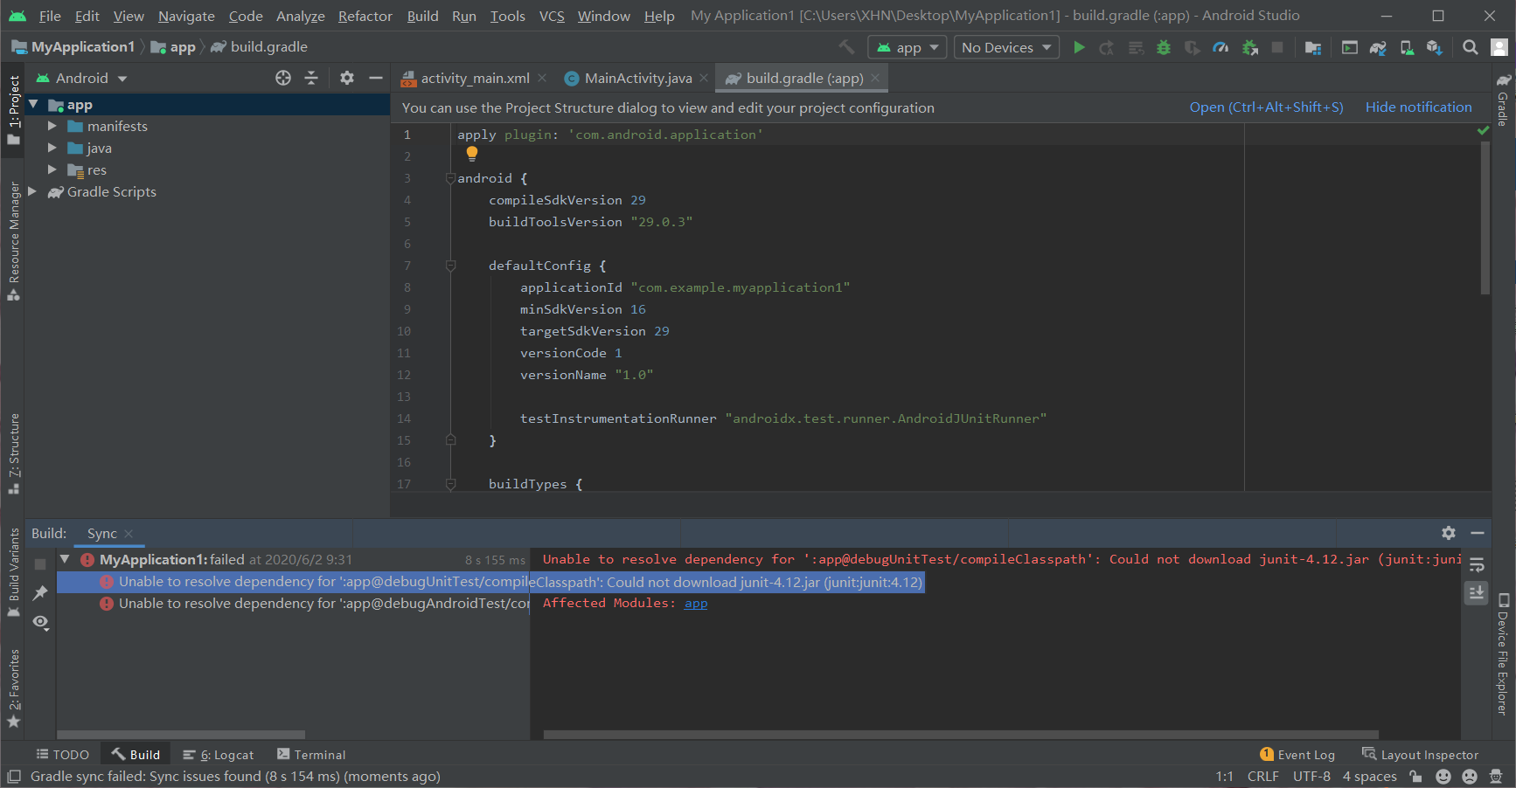
Task: Click the tool windows quick access icon at the bottom left
Action: pyautogui.click(x=14, y=776)
